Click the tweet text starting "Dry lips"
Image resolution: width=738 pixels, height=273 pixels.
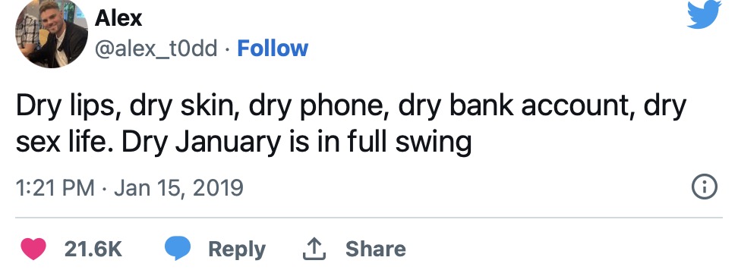pos(351,124)
